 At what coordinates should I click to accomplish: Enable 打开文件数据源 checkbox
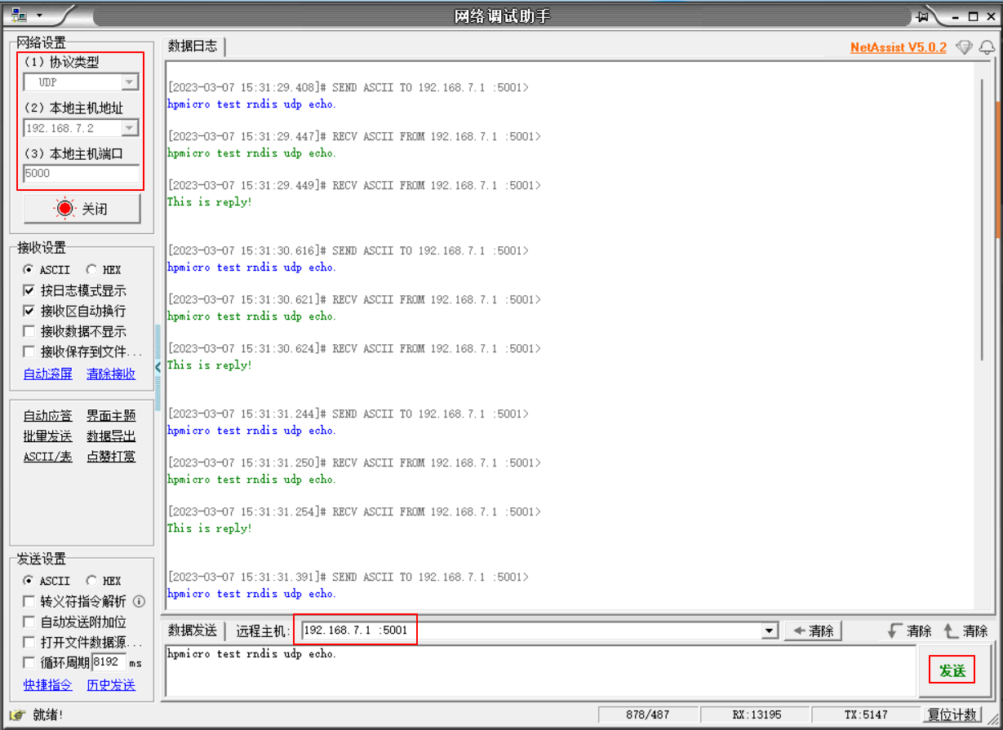29,642
